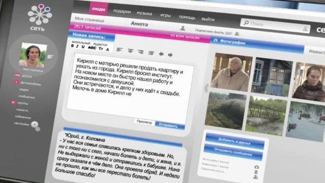
Task: Open the ducks on water photo thumbnail
Action: (x=306, y=122)
